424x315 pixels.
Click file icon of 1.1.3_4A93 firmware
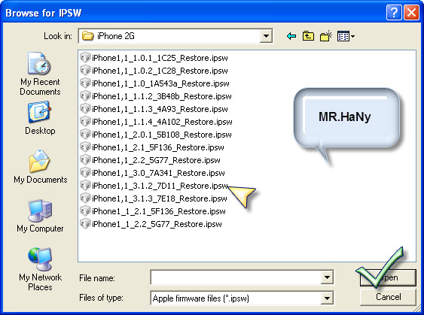click(x=85, y=109)
